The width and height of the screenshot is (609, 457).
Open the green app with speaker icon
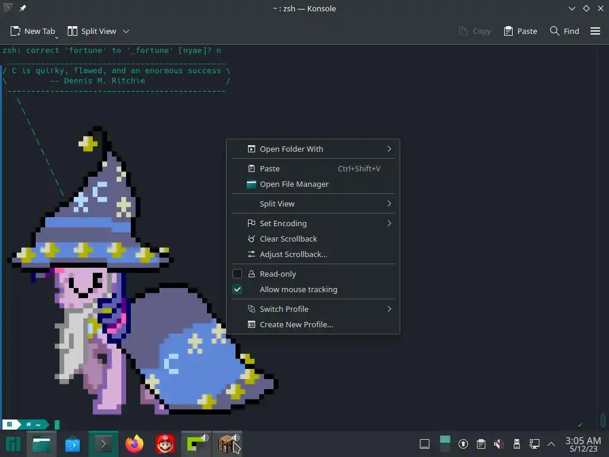coord(196,444)
